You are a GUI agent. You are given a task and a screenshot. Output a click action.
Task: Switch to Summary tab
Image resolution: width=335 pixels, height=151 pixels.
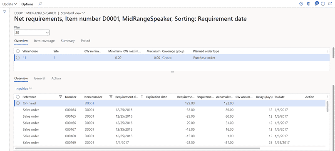[68, 41]
